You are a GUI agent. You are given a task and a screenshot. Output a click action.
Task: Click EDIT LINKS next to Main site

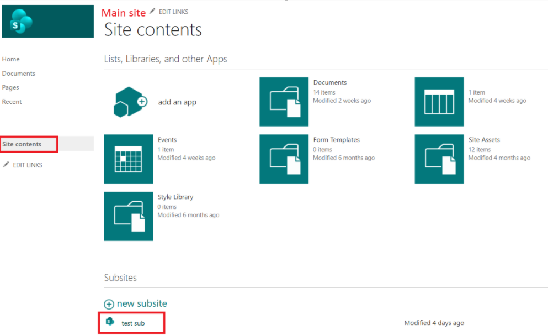[173, 12]
